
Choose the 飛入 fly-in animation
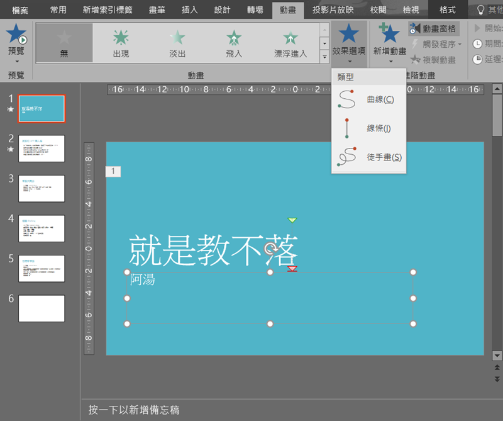[x=234, y=43]
